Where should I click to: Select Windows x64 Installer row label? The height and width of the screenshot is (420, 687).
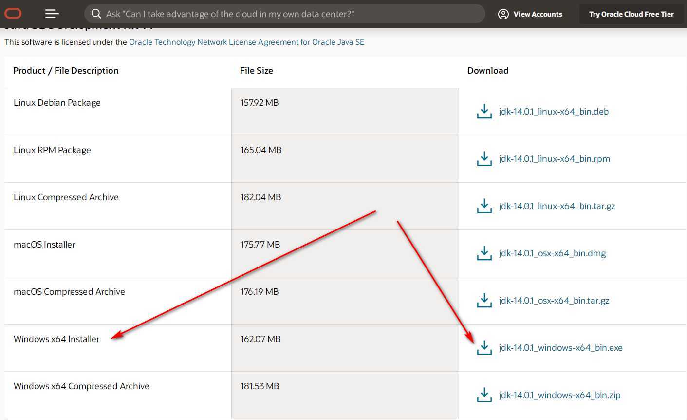click(x=56, y=339)
